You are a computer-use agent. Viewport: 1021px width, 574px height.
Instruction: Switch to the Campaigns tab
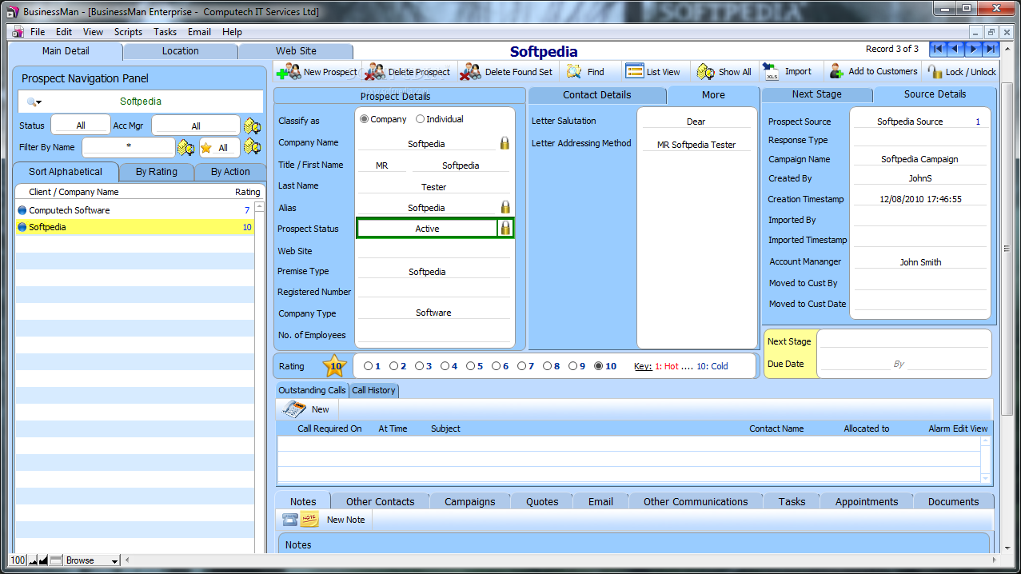470,501
